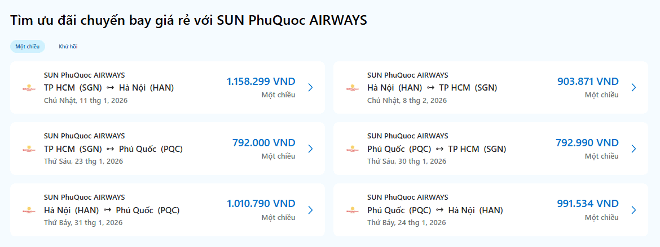Click airline logo on Phú Quốc to TP HCM card
Viewport: 660px width, 247px height.
[352, 149]
